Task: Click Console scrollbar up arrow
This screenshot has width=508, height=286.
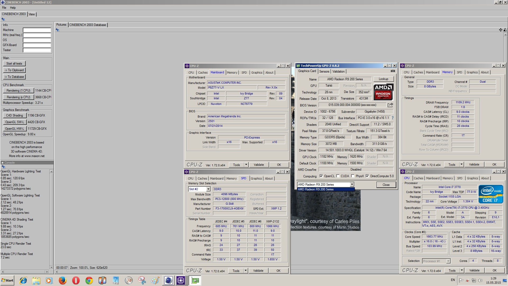Action: (51, 172)
